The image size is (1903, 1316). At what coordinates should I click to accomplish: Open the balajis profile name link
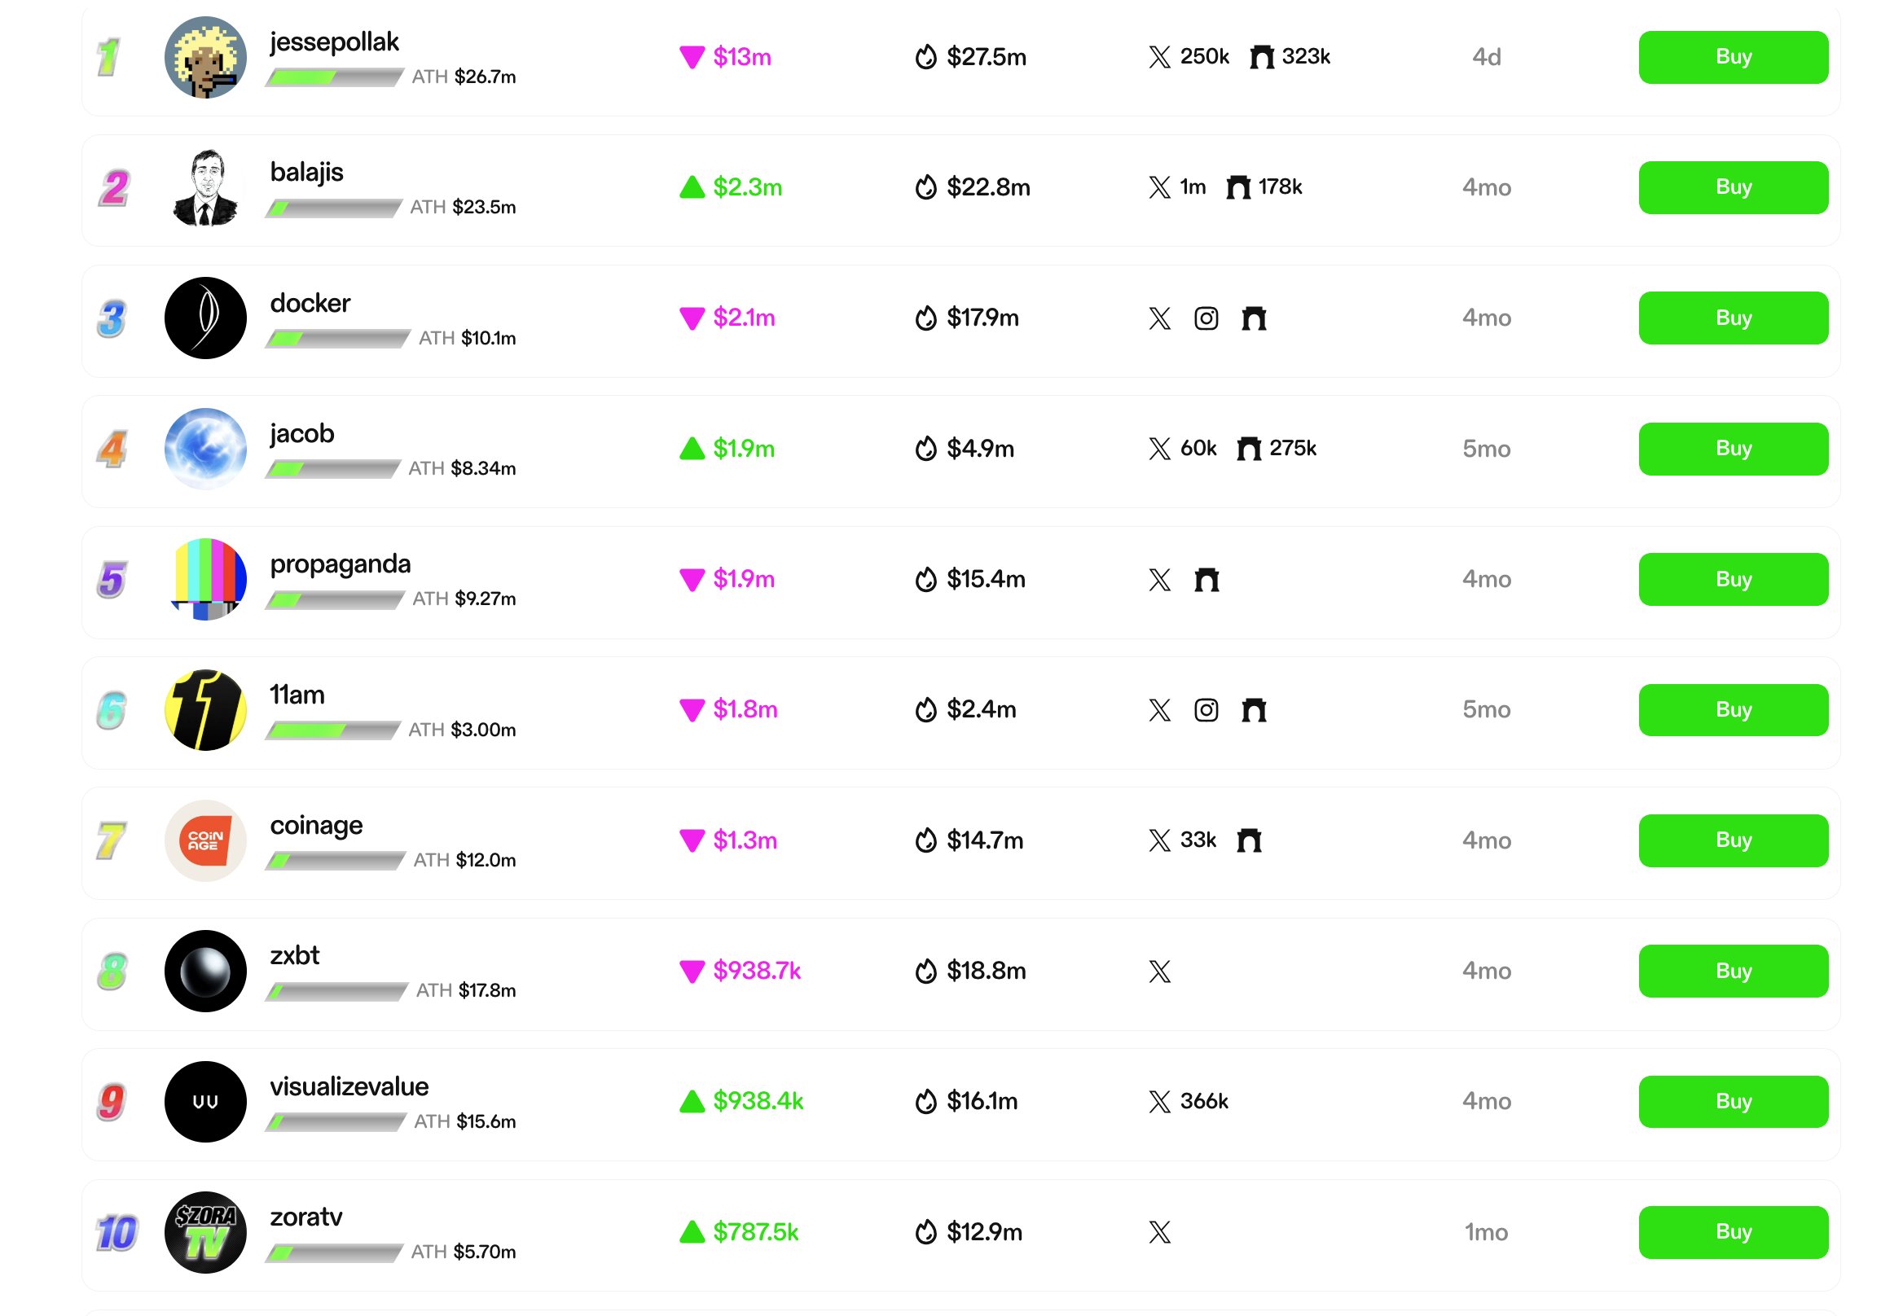pos(307,172)
